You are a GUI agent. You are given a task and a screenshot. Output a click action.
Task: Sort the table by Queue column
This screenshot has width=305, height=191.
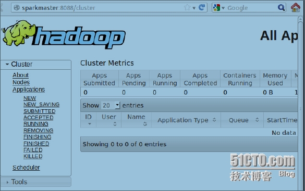point(242,120)
